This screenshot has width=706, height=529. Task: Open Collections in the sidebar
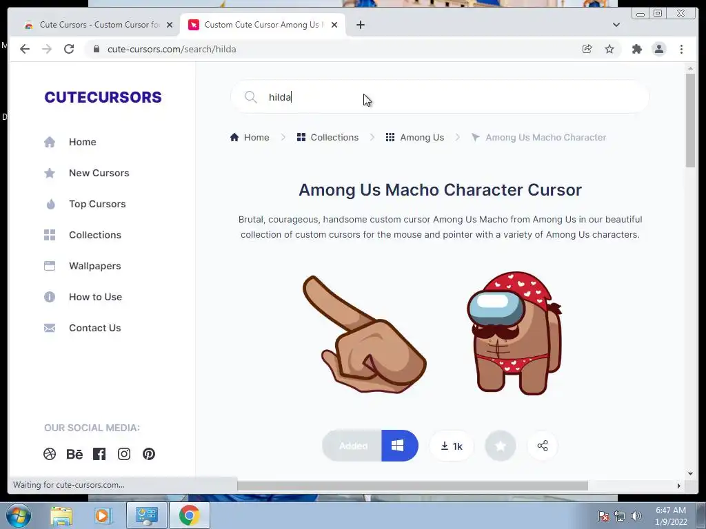coord(95,236)
